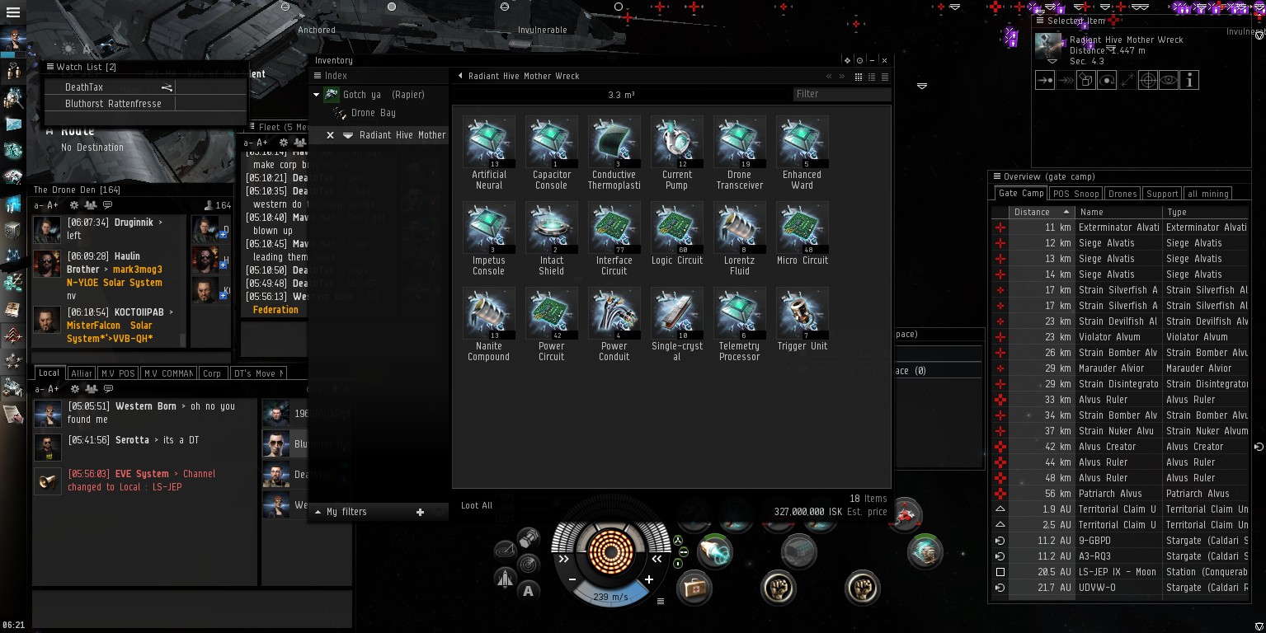Switch inventory to icon grid view

pyautogui.click(x=859, y=77)
